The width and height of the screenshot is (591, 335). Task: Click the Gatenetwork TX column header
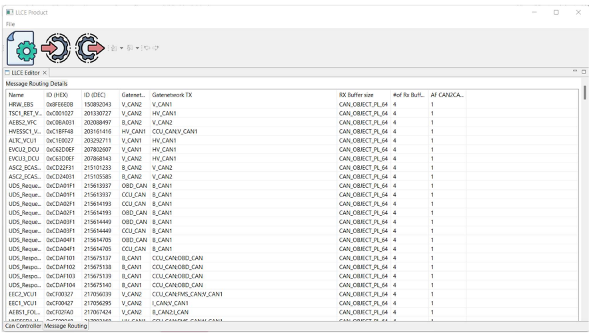tap(172, 95)
